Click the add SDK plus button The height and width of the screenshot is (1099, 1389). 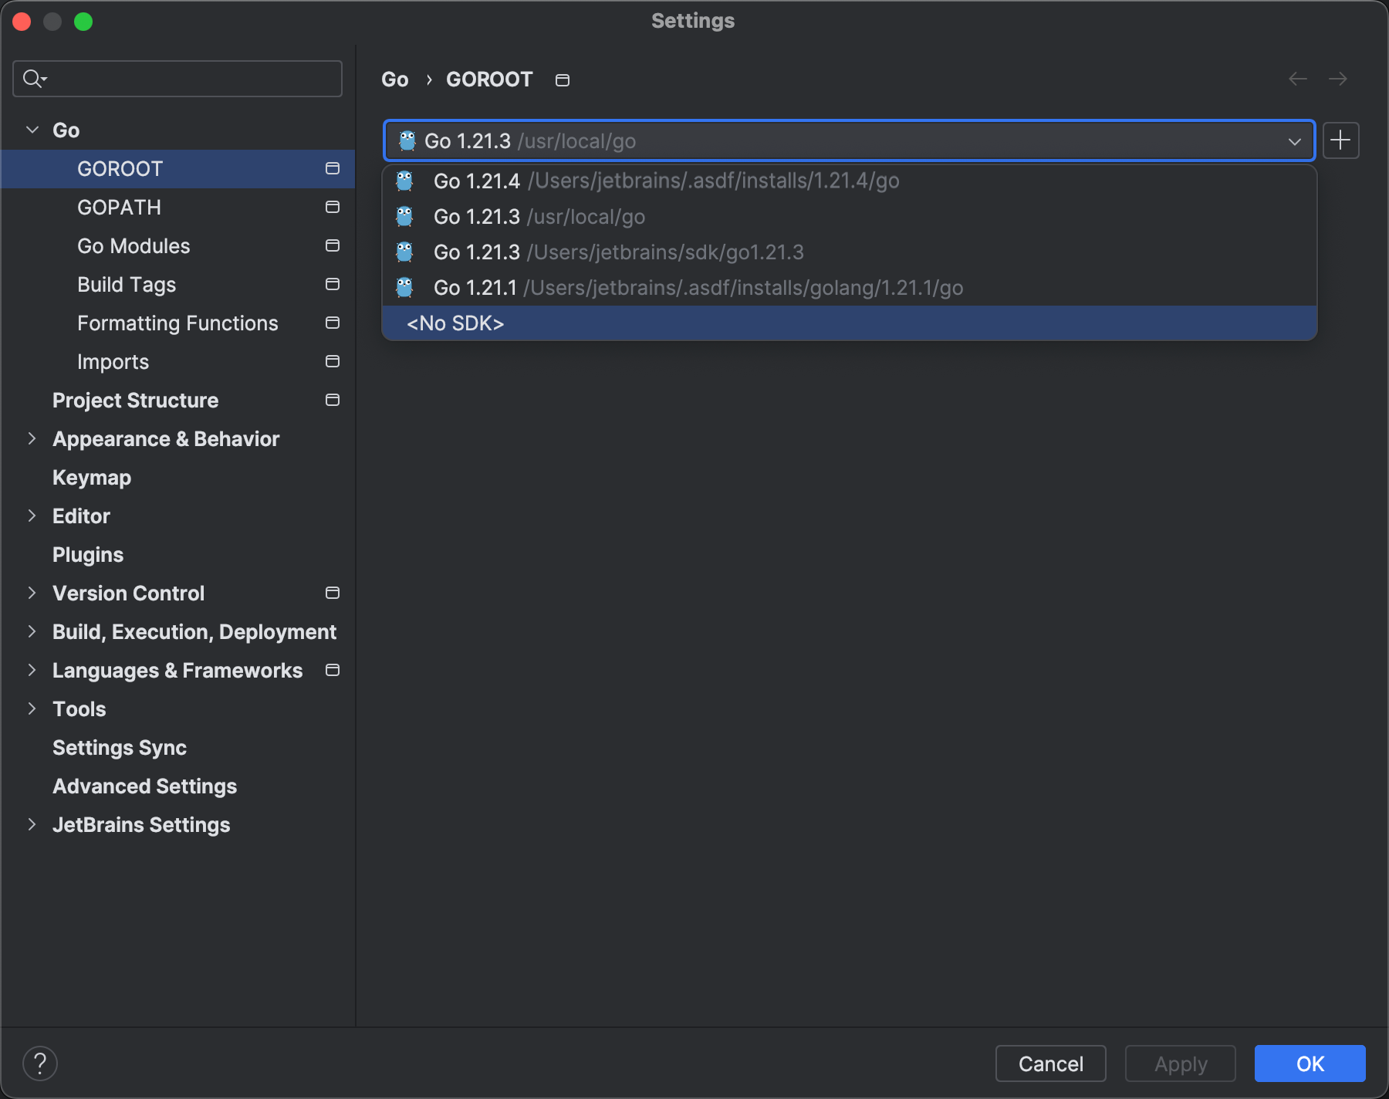tap(1340, 140)
